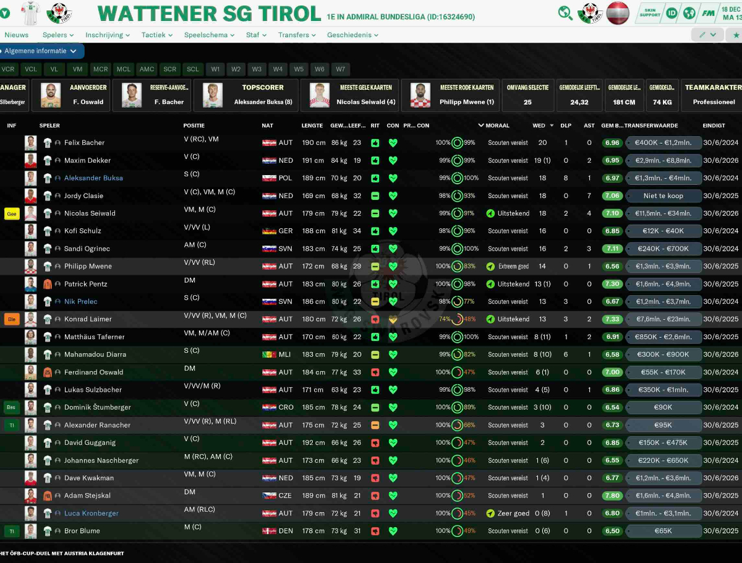Click the Skin Support button
742x563 pixels.
(650, 13)
